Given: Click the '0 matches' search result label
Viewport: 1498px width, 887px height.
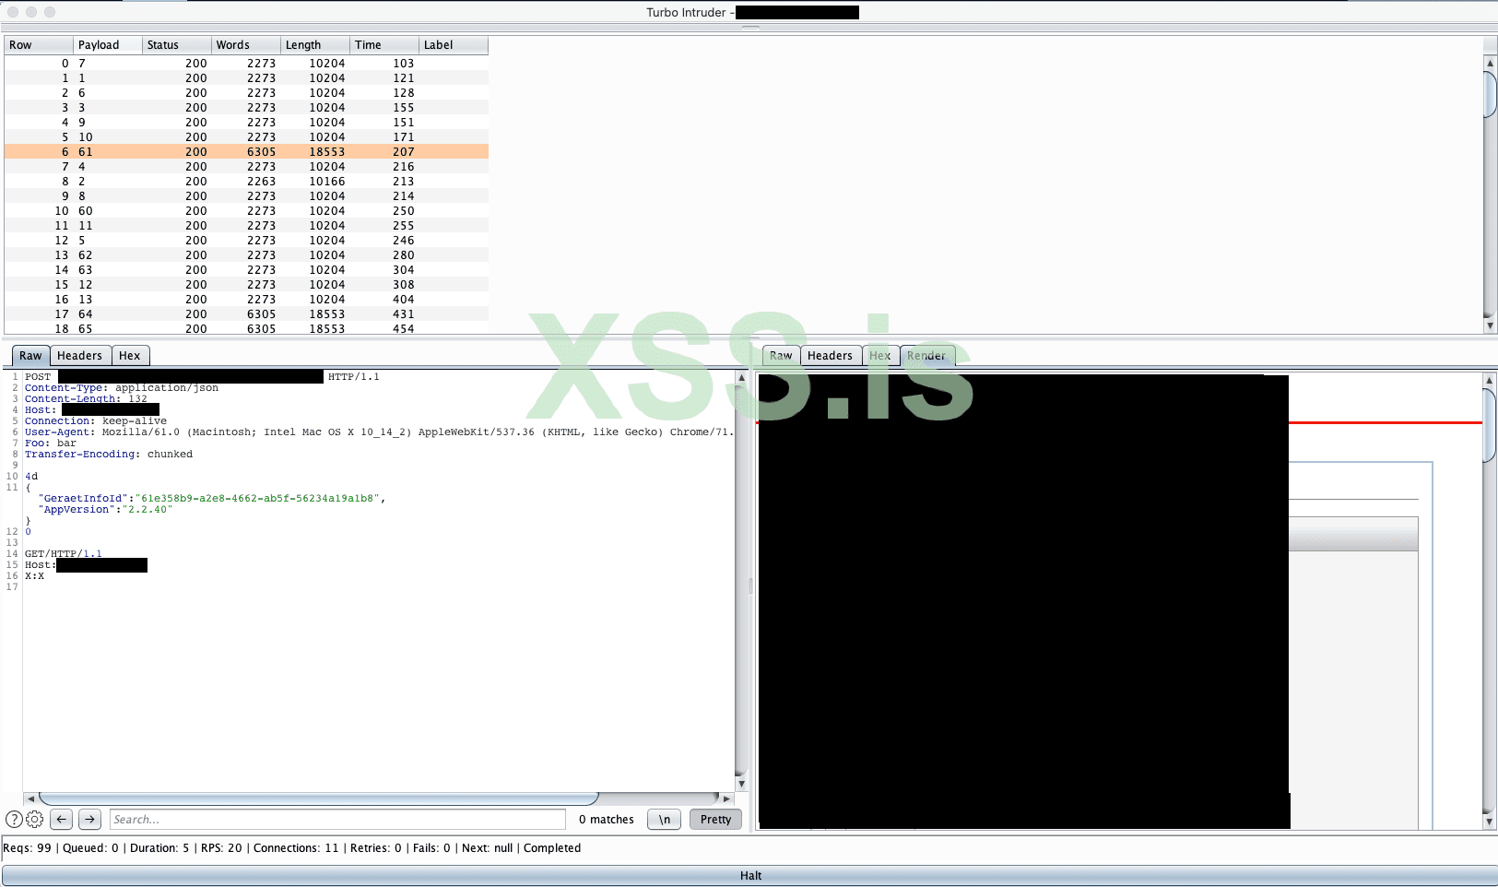Looking at the screenshot, I should pyautogui.click(x=607, y=820).
